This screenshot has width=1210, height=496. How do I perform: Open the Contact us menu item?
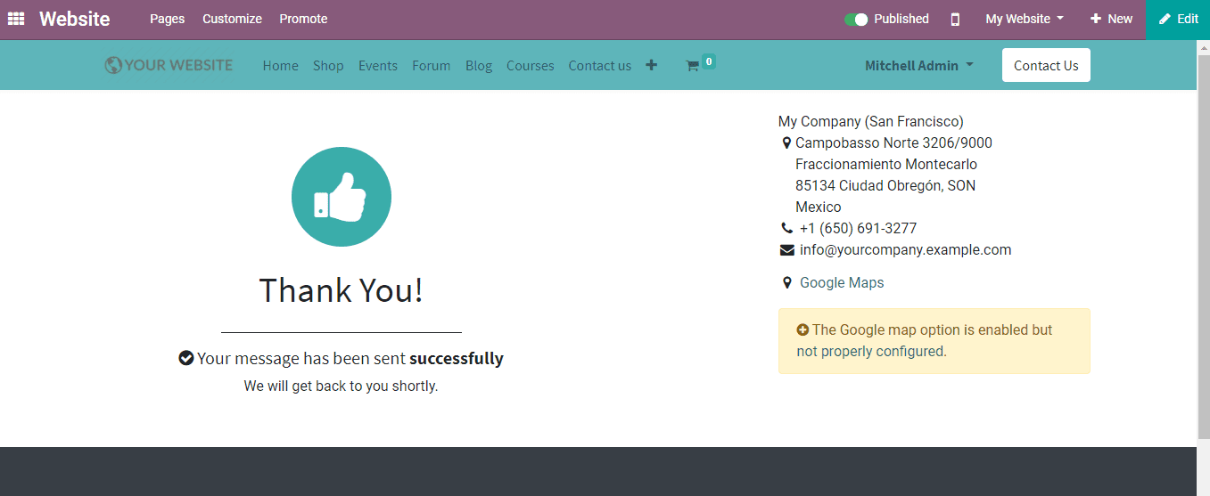pos(599,65)
